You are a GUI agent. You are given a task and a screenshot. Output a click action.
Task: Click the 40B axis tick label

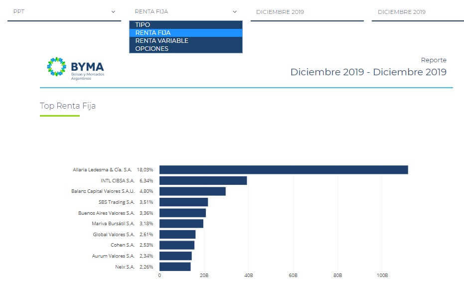(249, 276)
